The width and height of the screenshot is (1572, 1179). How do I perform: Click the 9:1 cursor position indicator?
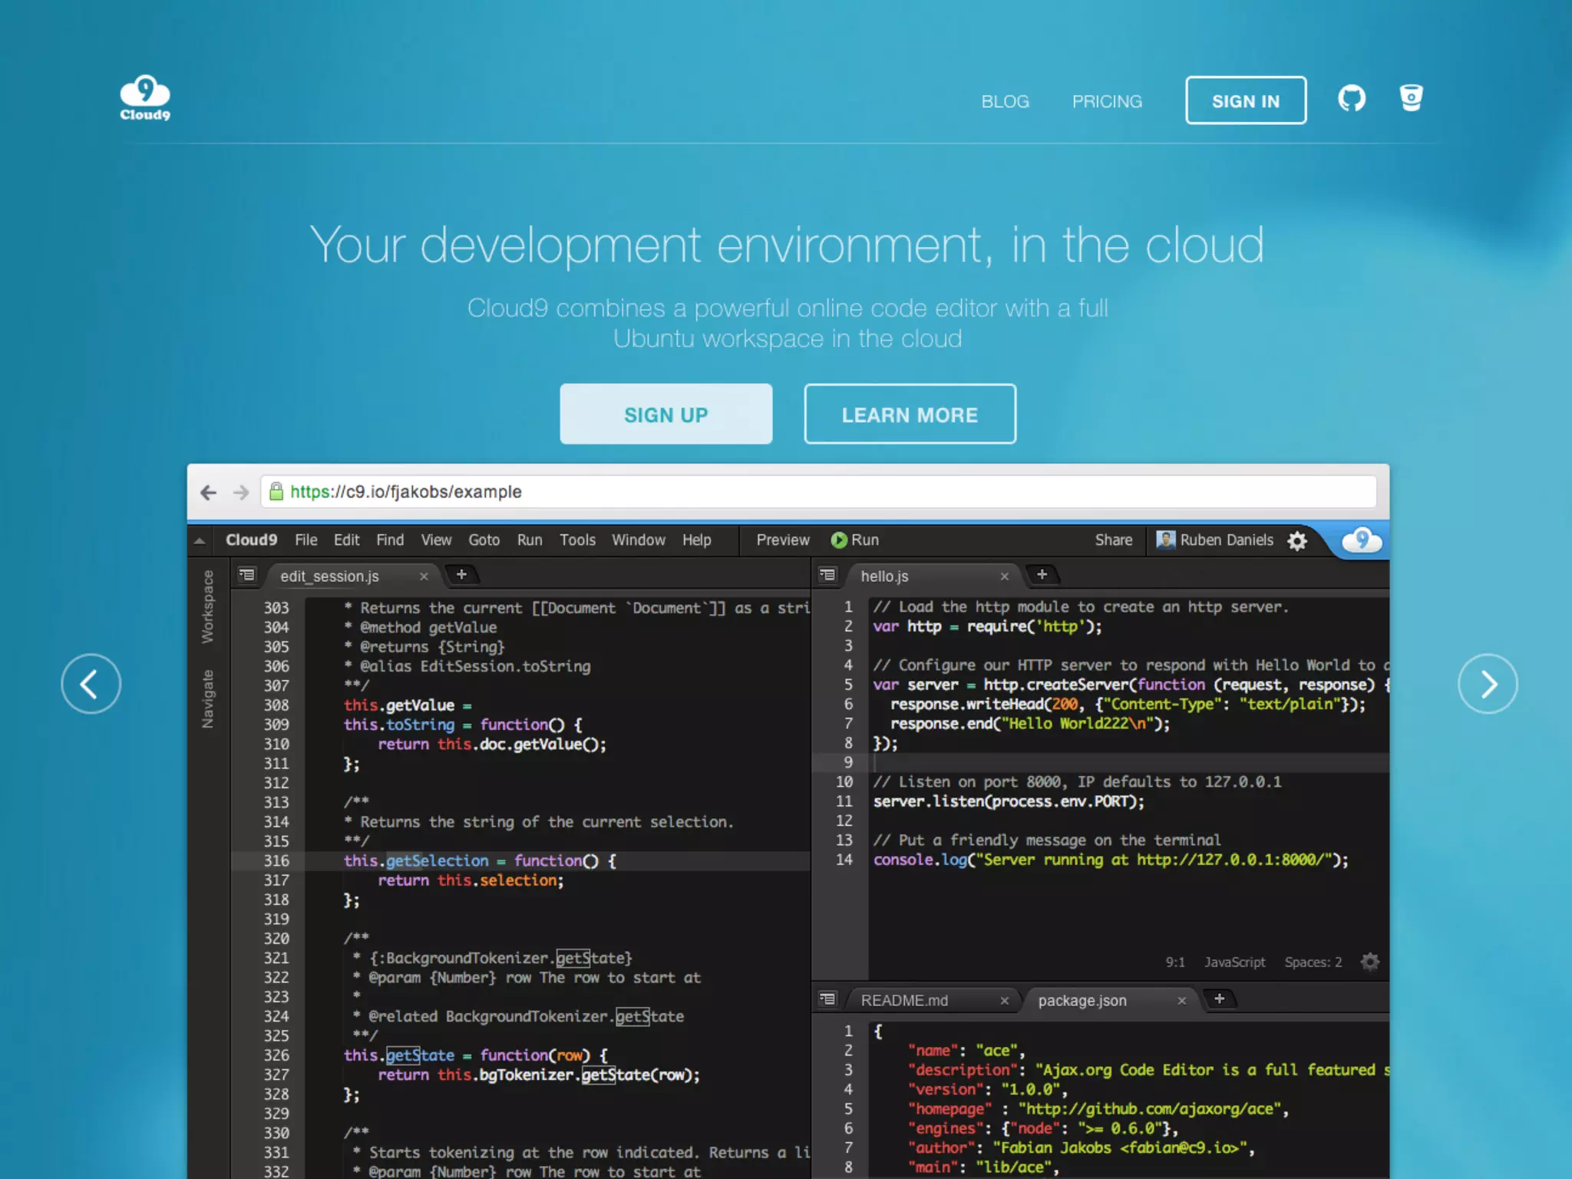pos(1175,963)
